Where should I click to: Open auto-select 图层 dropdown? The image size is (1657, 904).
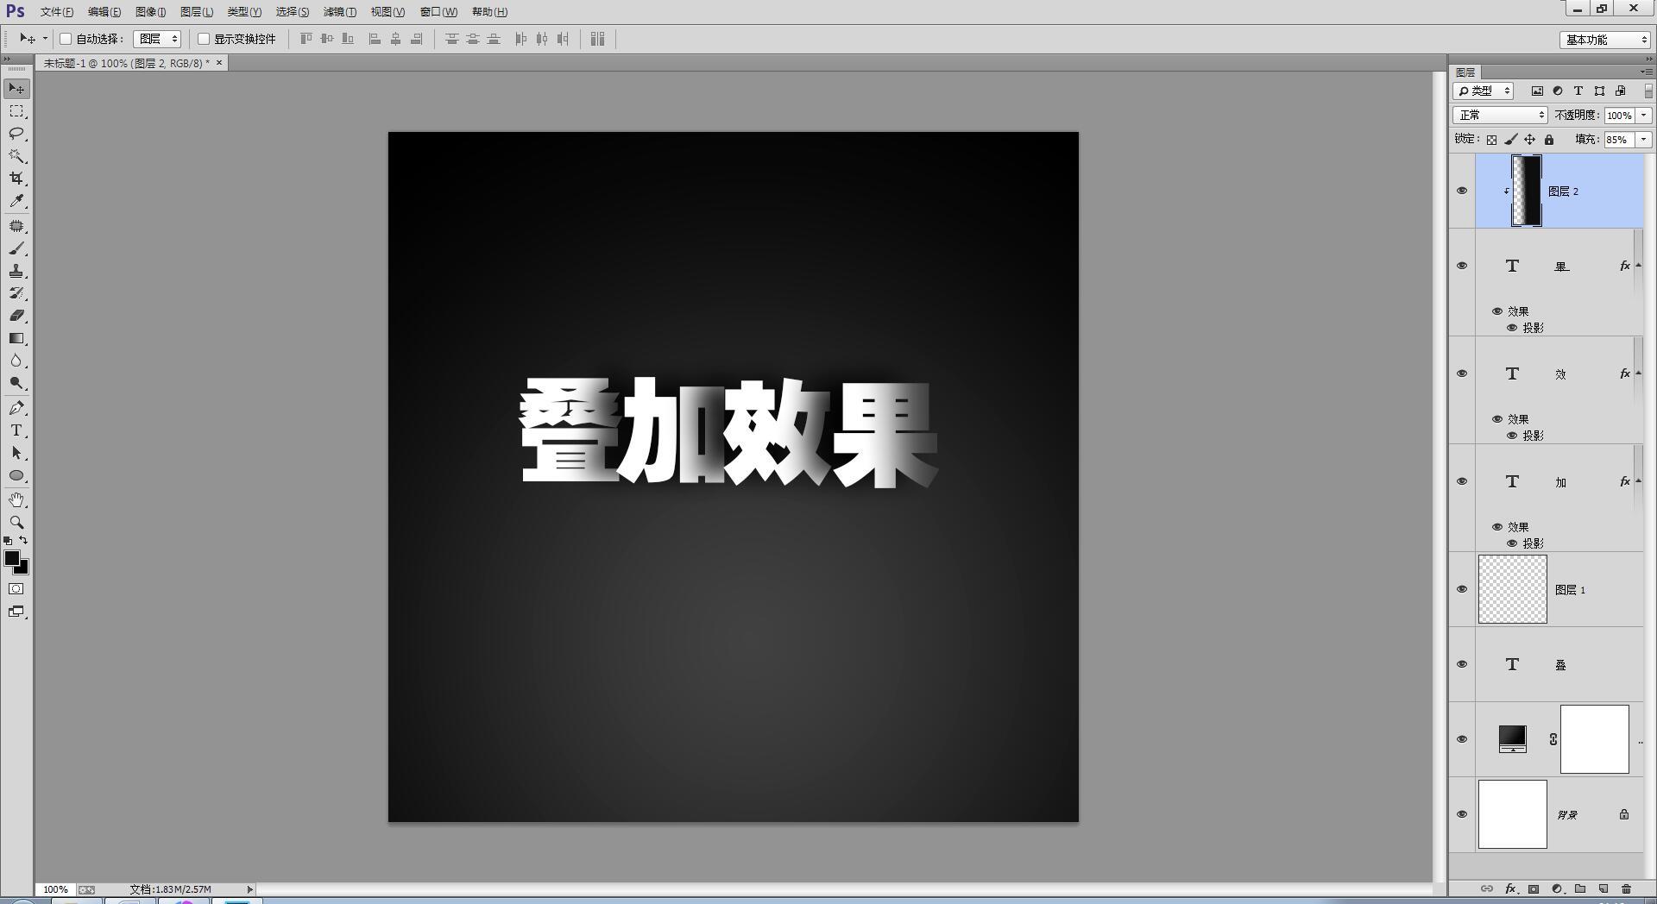157,39
